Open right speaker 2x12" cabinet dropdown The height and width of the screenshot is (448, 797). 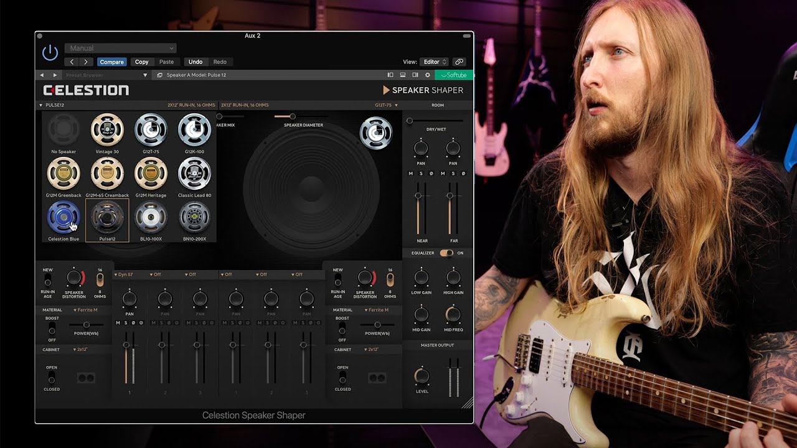click(371, 350)
